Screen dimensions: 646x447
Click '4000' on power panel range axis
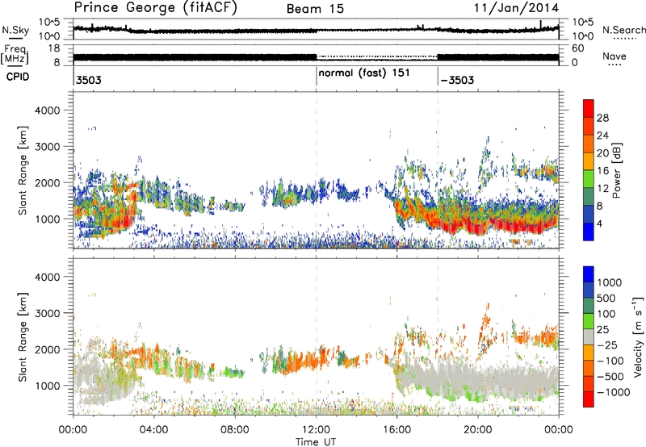pyautogui.click(x=48, y=111)
